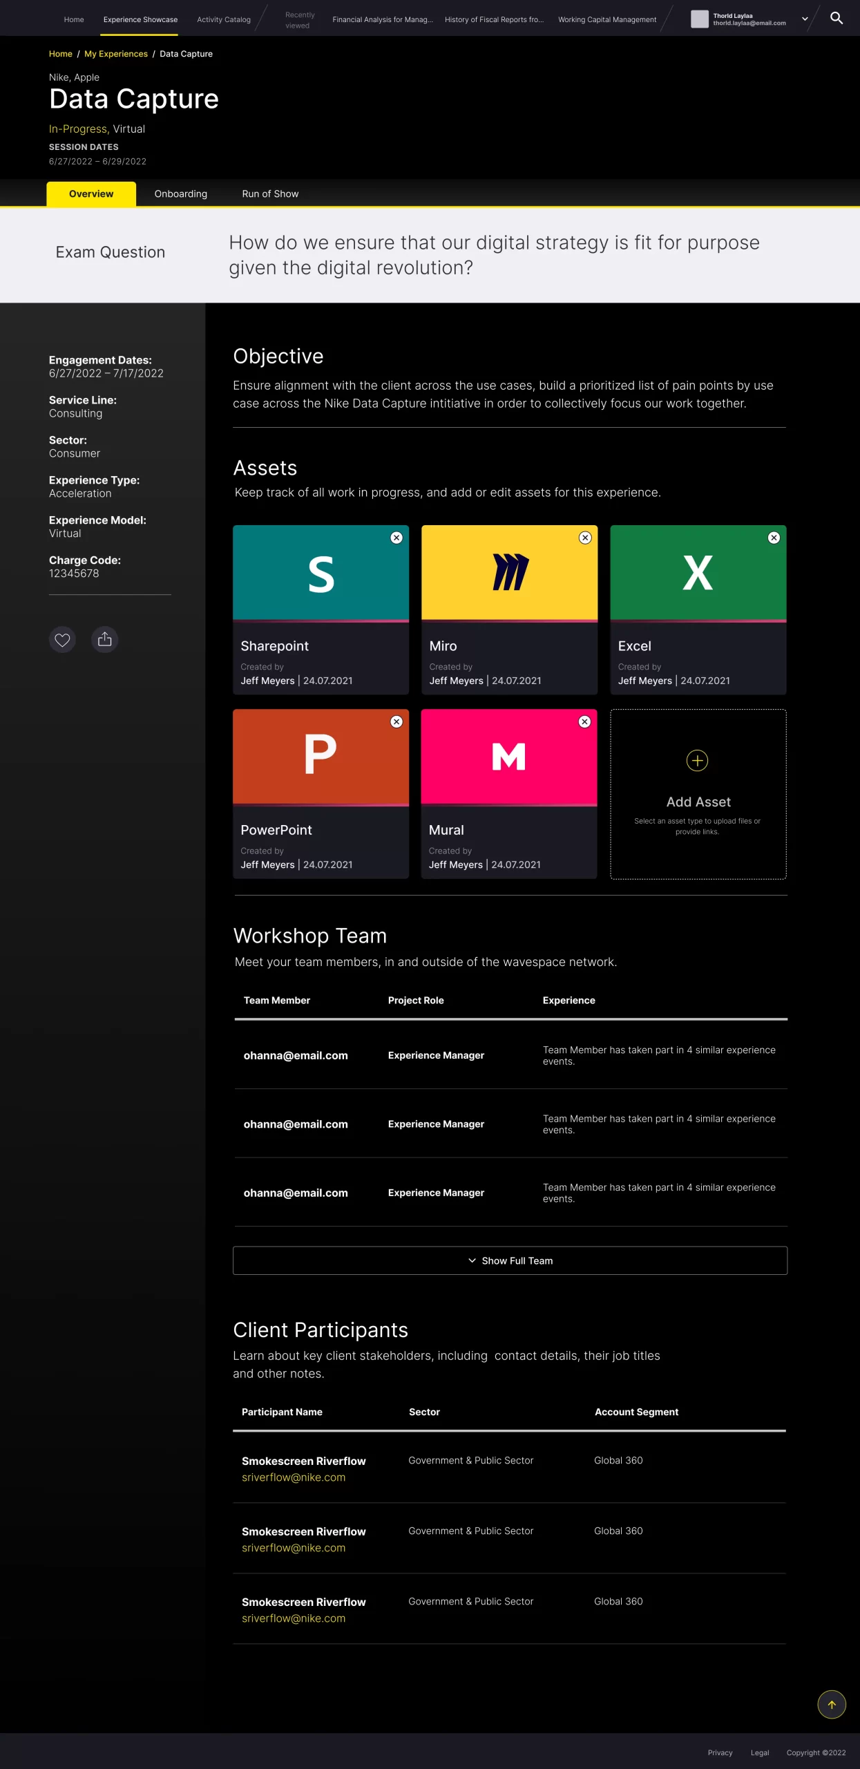Select the Overview tab

[x=91, y=194]
